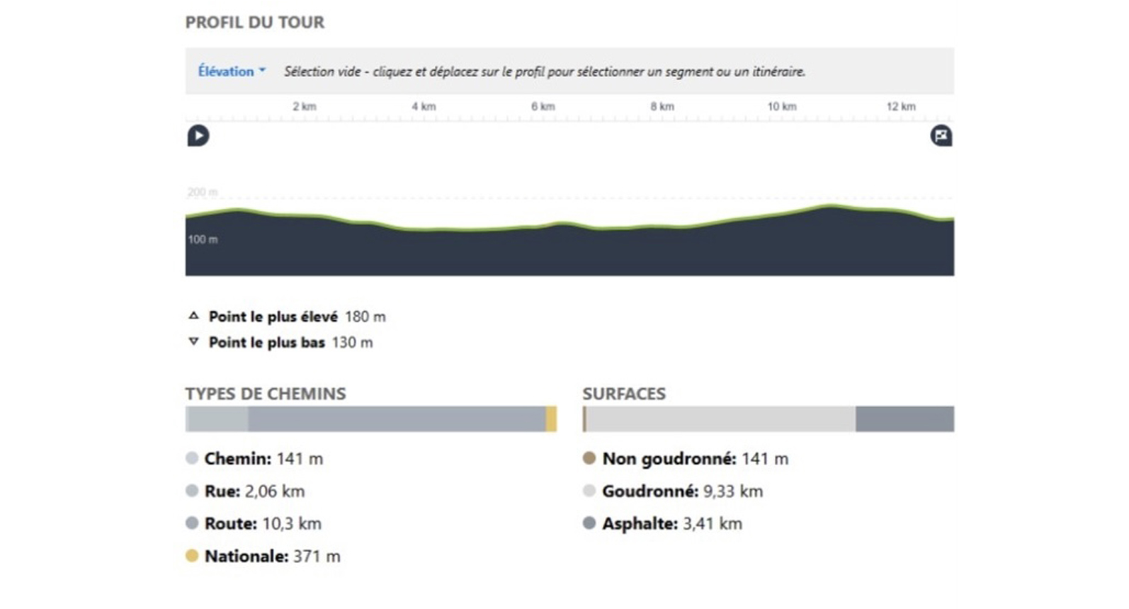Select the Rue legend dot
Viewport: 1129px width, 609px height.
point(192,491)
